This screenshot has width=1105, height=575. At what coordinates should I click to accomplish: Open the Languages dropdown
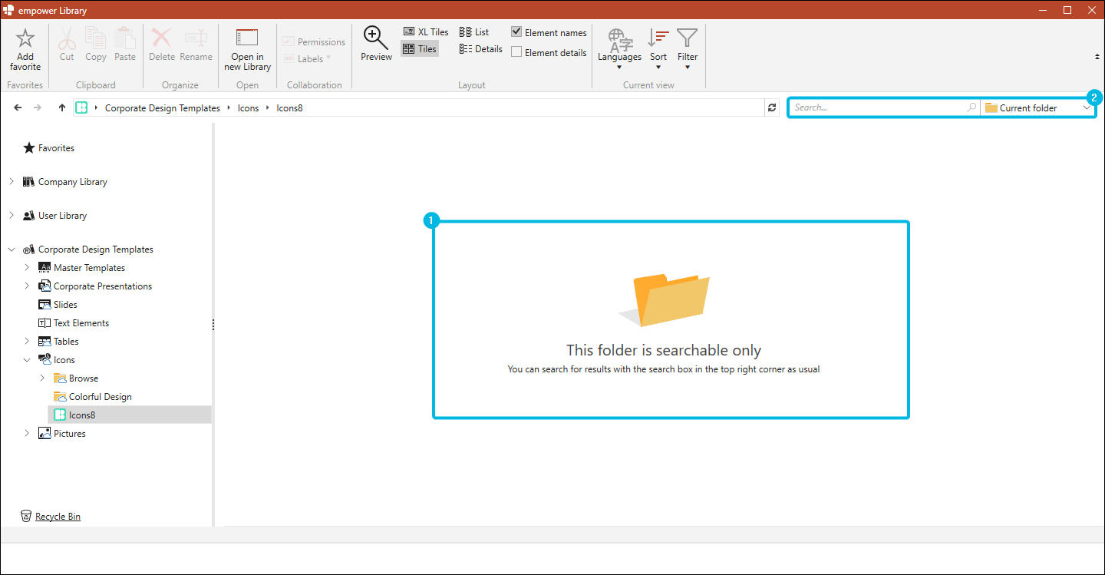(x=619, y=49)
